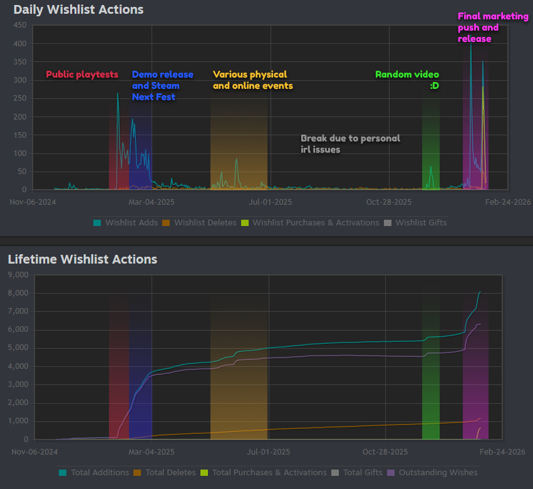
Task: Toggle Wishlist Purchases & Activations series
Action: 316,222
